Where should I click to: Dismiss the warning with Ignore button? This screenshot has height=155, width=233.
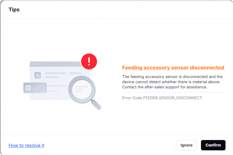[187, 145]
